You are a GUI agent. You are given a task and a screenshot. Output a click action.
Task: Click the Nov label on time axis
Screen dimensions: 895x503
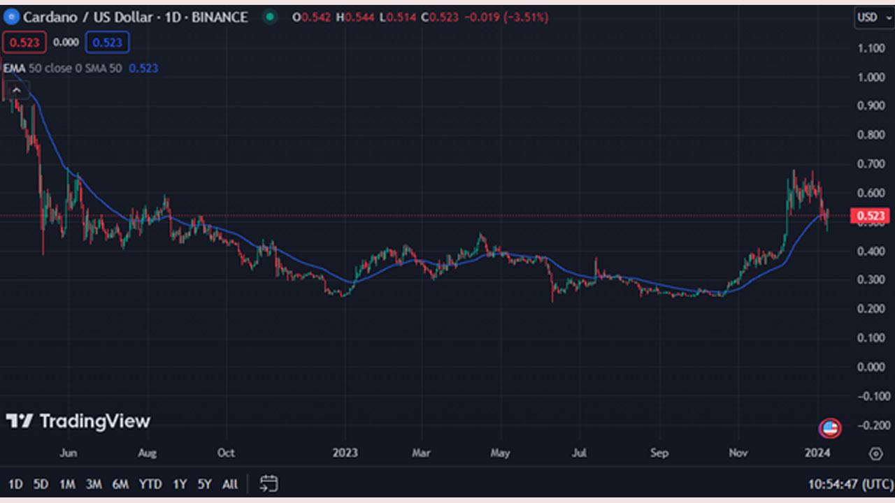(x=738, y=453)
